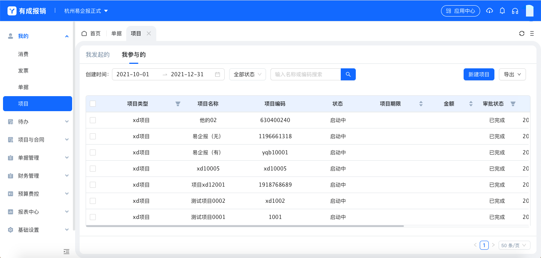Open the cloud download icon
Screen dimensions: 541x258
(x=489, y=11)
